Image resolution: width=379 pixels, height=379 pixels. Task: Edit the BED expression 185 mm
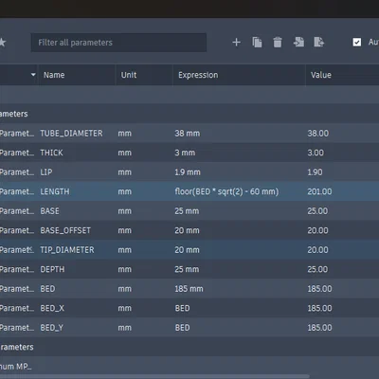click(189, 289)
